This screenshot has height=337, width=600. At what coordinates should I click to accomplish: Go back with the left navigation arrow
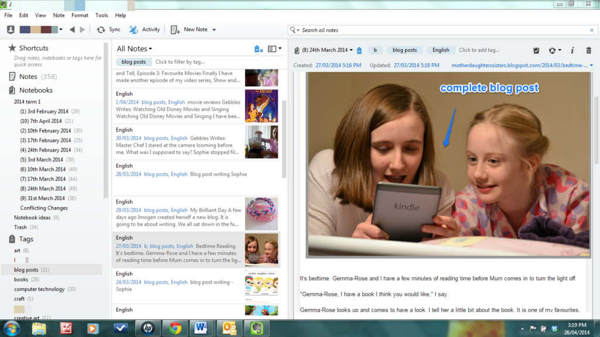(72, 30)
